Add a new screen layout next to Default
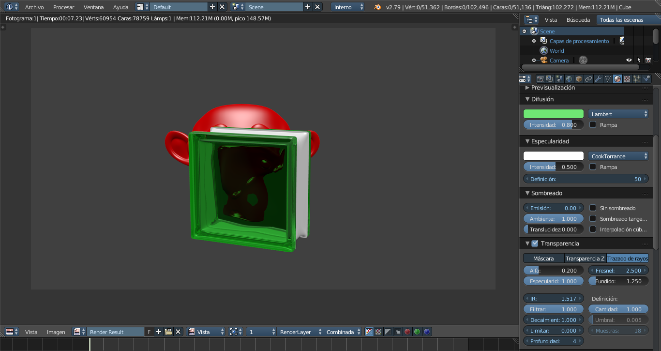661x351 pixels. pyautogui.click(x=212, y=7)
